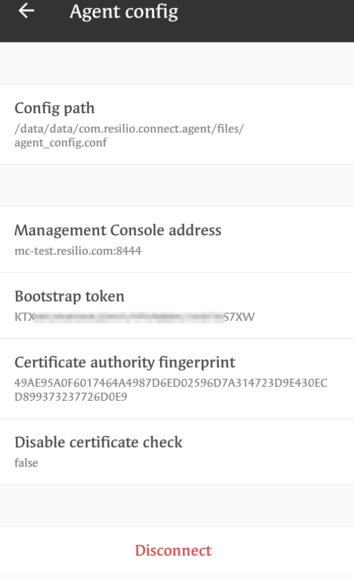This screenshot has height=579, width=354.
Task: Open the Management Console address setting
Action: (x=177, y=238)
